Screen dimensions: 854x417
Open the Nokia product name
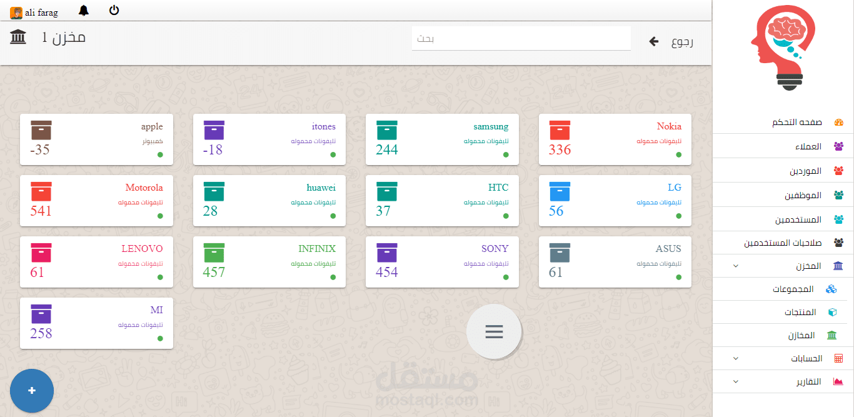click(x=669, y=127)
